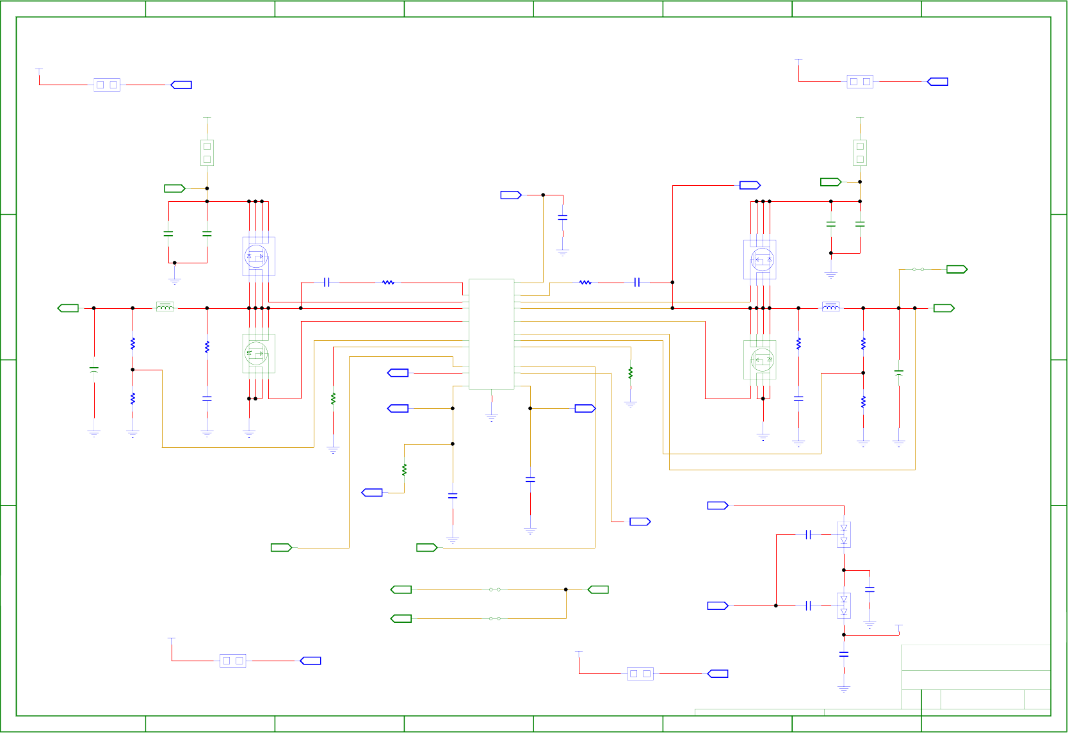Select horizontal resistor left of the central IC
Viewport: 1068px width, 733px height.
pos(388,282)
